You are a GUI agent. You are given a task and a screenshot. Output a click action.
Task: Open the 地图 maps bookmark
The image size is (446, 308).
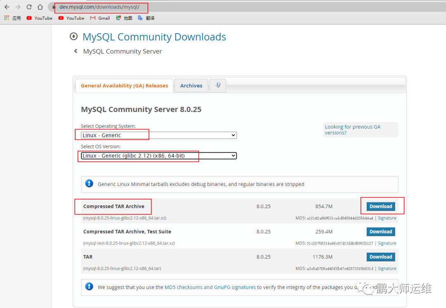pyautogui.click(x=124, y=18)
